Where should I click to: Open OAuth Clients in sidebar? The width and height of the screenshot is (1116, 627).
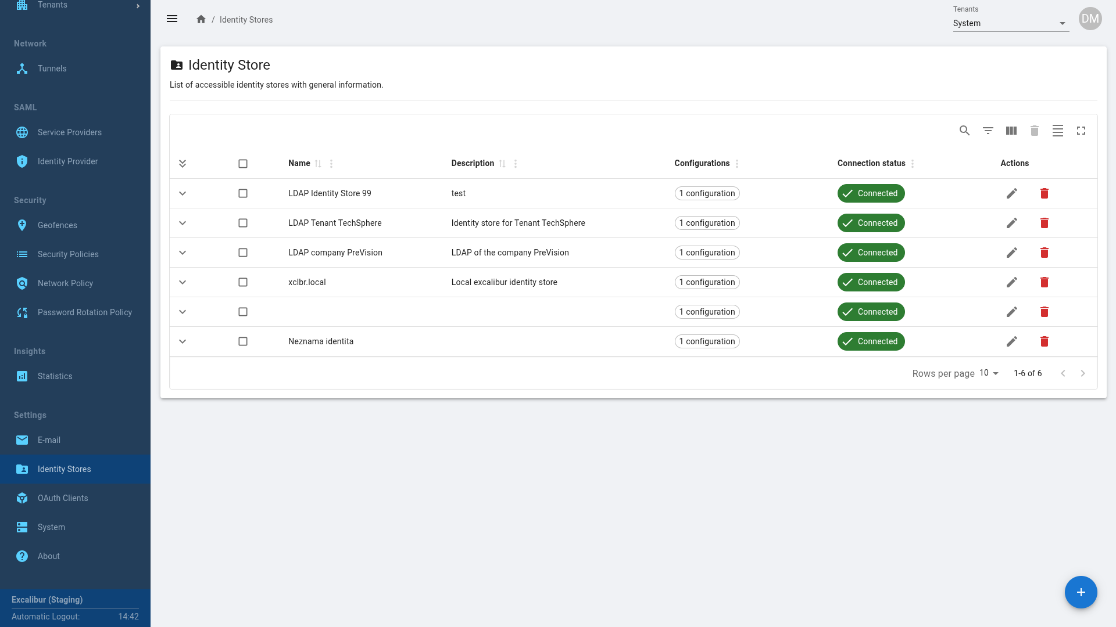pyautogui.click(x=63, y=498)
